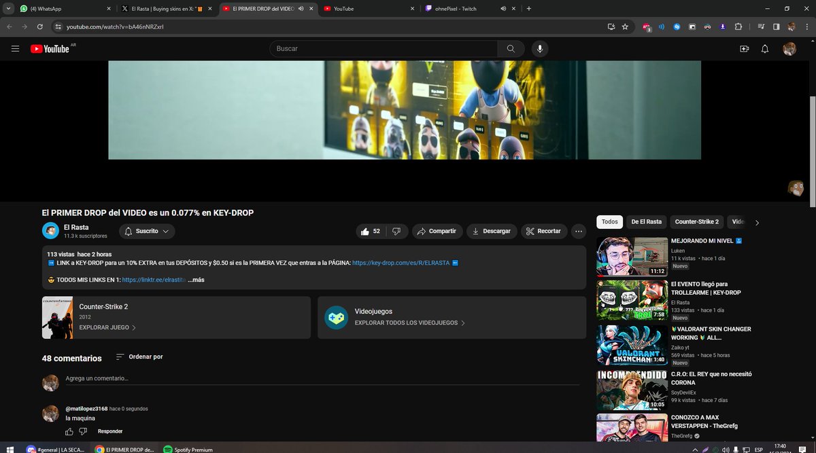Open the picture-in-picture extension icon

pos(692,26)
